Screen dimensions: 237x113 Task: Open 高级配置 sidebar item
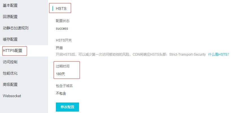(10, 84)
